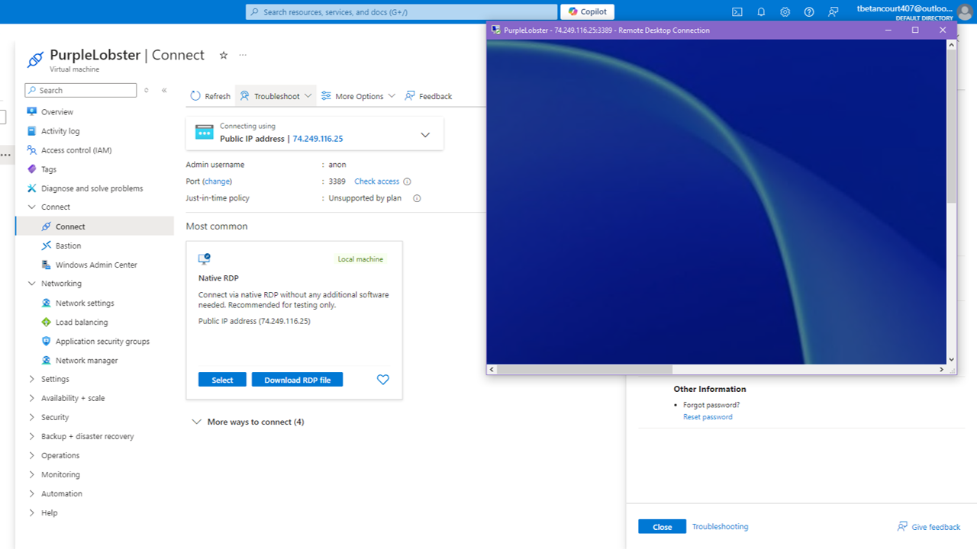The height and width of the screenshot is (549, 977).
Task: Collapse the Networking section chevron
Action: (32, 283)
